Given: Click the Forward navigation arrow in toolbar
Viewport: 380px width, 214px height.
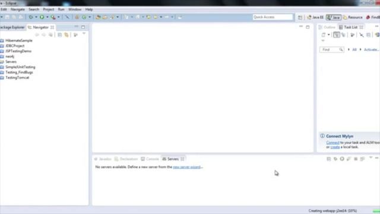Looking at the screenshot, I should click(x=167, y=17).
